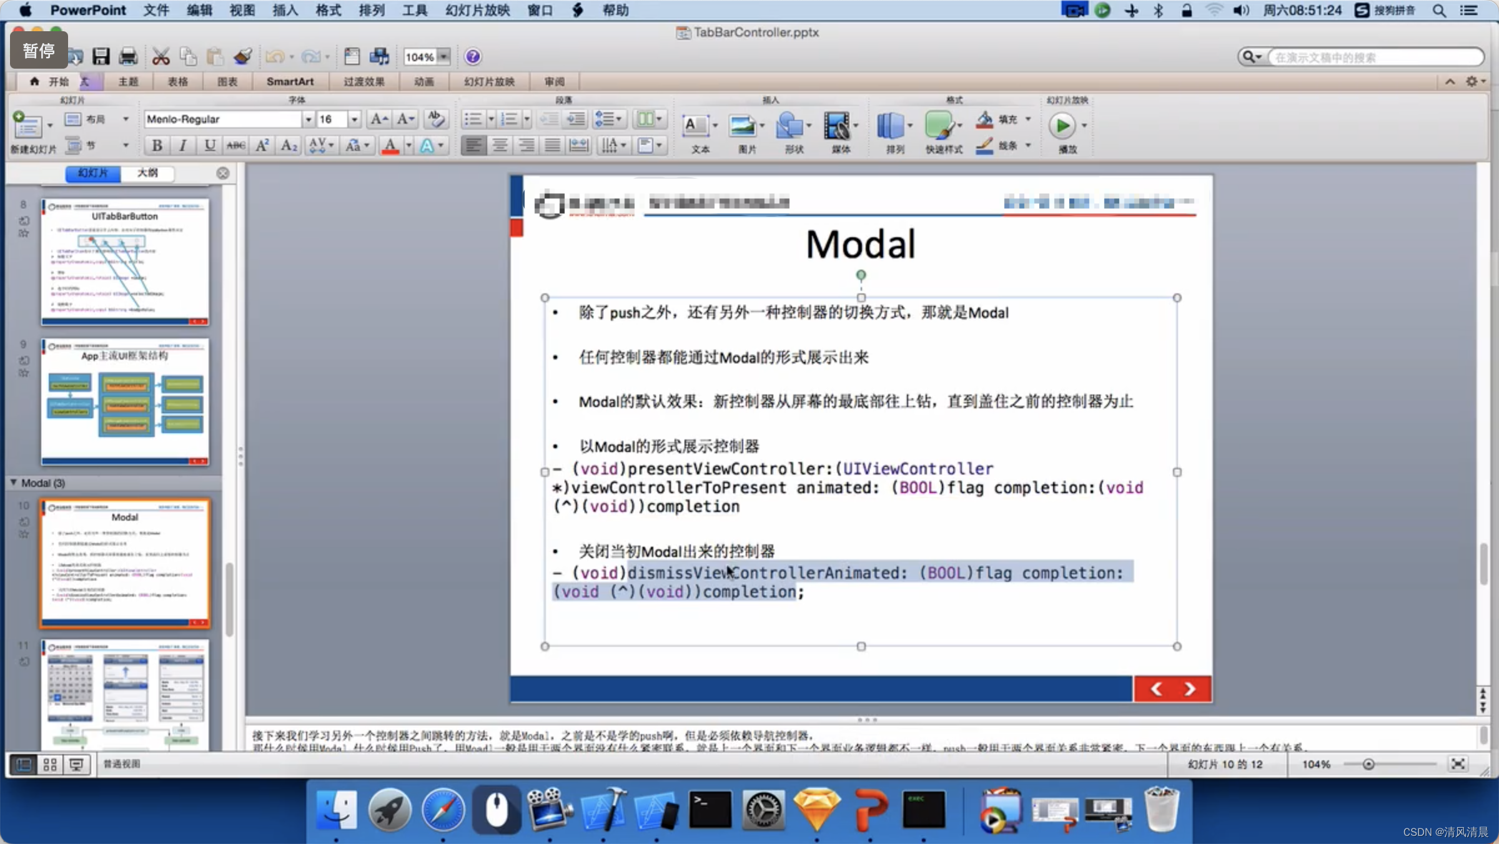Select slide 9 App主流UI框架结构 thumbnail
Image resolution: width=1499 pixels, height=844 pixels.
(125, 402)
